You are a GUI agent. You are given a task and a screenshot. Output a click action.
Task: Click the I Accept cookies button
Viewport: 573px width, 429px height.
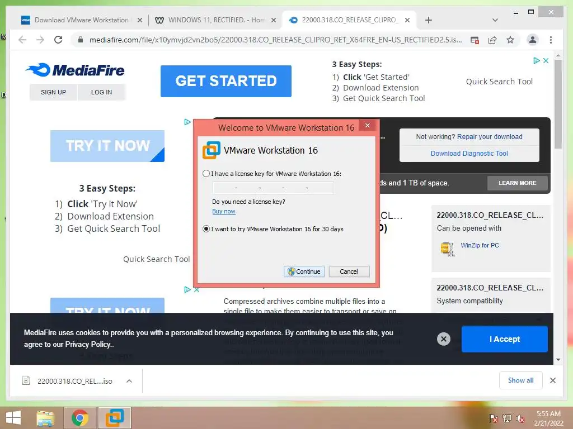[x=505, y=339]
